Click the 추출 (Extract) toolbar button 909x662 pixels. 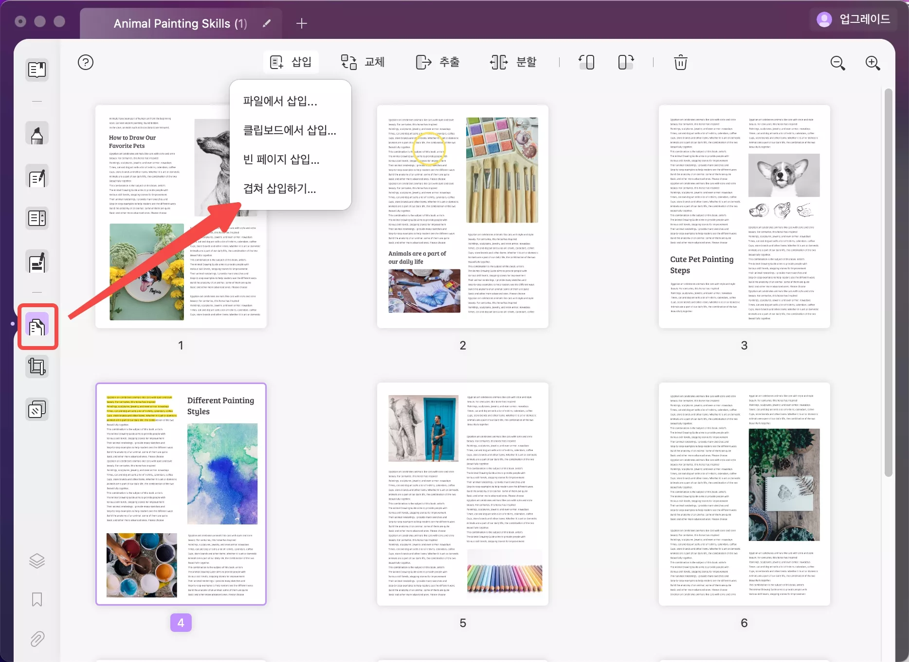(x=437, y=62)
